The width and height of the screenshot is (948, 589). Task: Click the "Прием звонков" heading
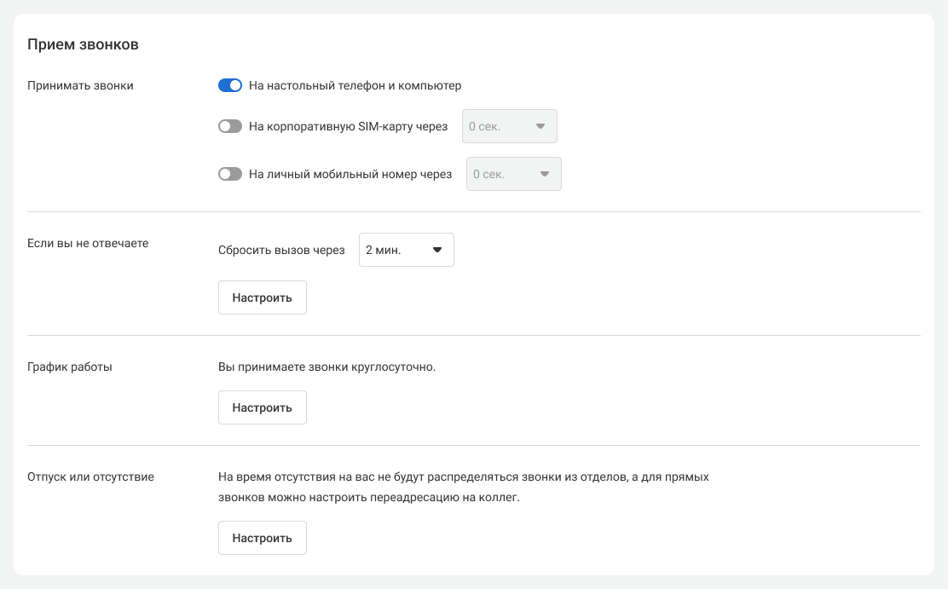83,44
